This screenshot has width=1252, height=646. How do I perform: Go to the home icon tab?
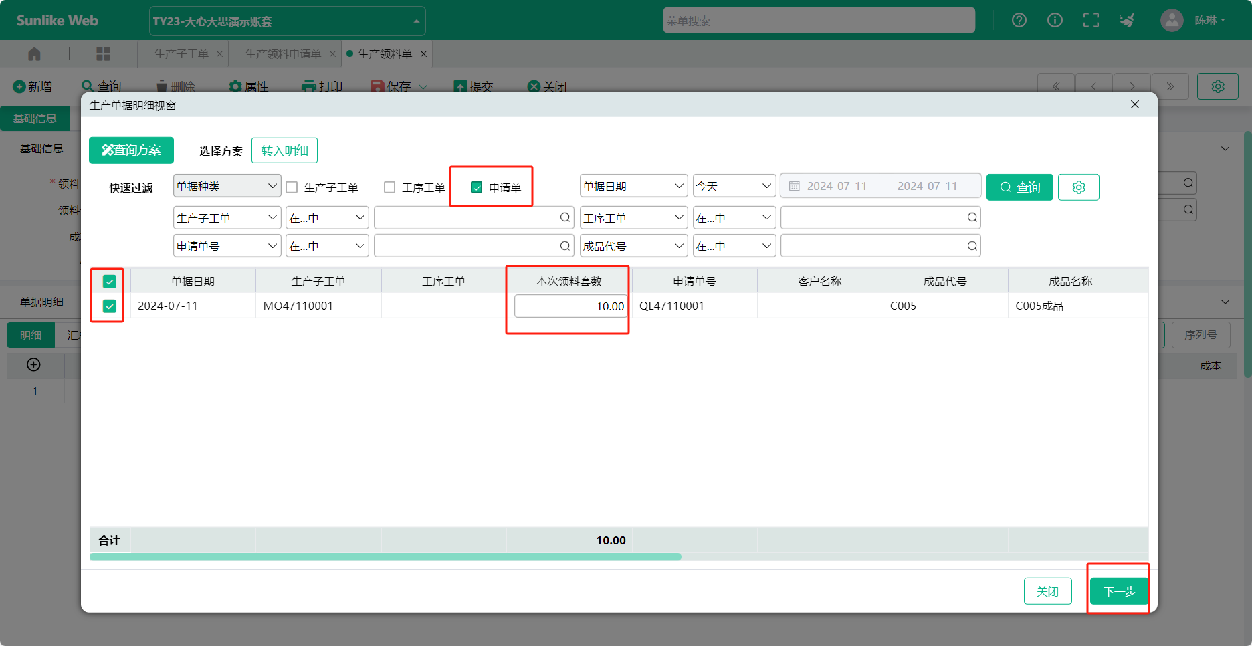click(34, 53)
